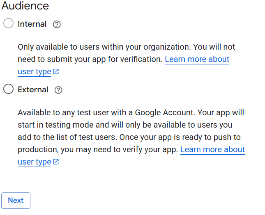Click the word 'verification' in Internal description
This screenshot has height=215, width=265.
click(x=140, y=59)
